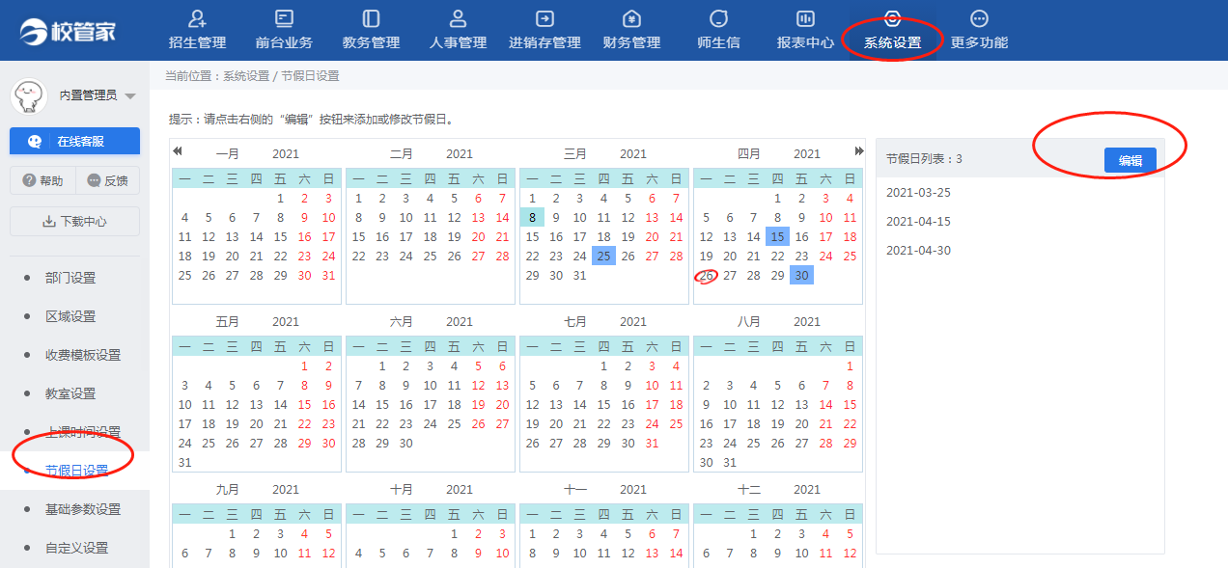Screen dimensions: 1228x568
Task: Click highlighted April 30 in calendar
Action: [x=801, y=276]
